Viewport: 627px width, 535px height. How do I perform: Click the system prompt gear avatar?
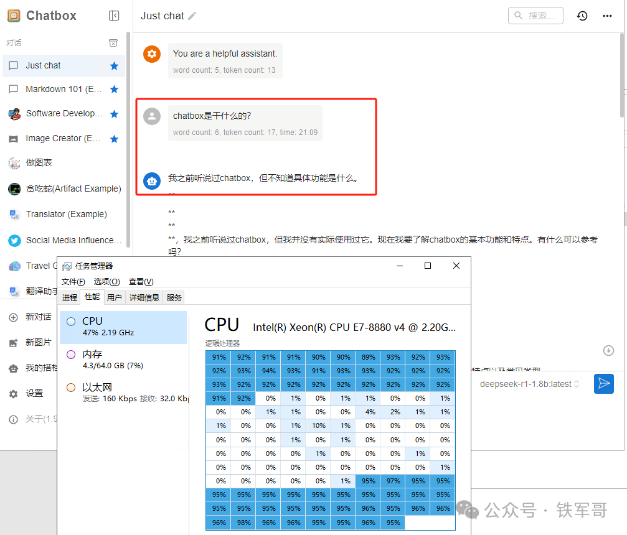coord(152,54)
